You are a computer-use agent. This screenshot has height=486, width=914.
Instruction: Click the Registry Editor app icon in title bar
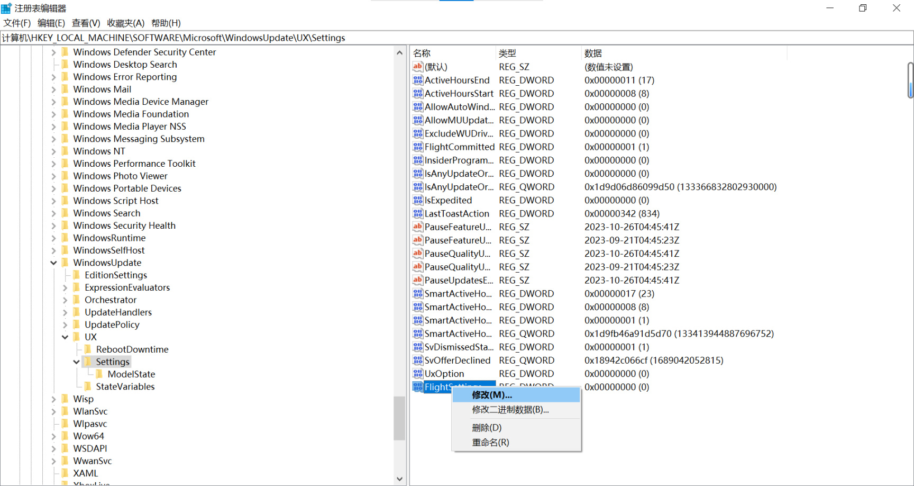pos(6,8)
